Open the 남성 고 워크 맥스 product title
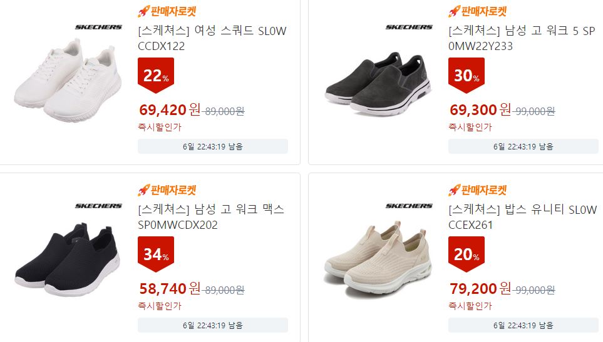 [211, 217]
